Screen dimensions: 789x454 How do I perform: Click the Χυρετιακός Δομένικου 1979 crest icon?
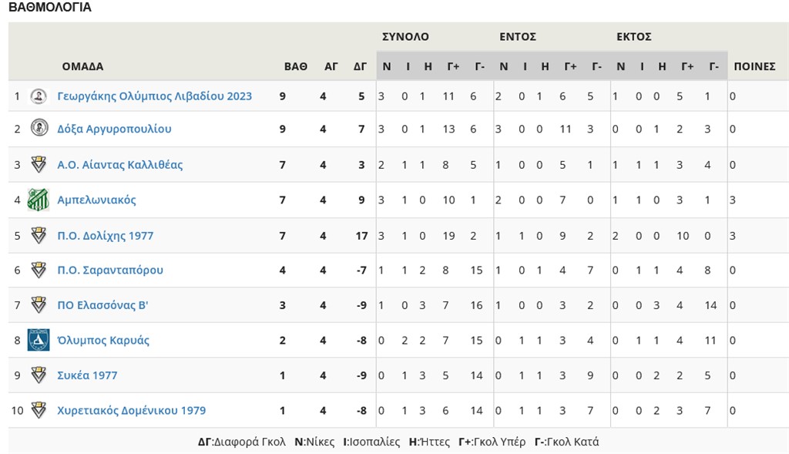(x=38, y=410)
